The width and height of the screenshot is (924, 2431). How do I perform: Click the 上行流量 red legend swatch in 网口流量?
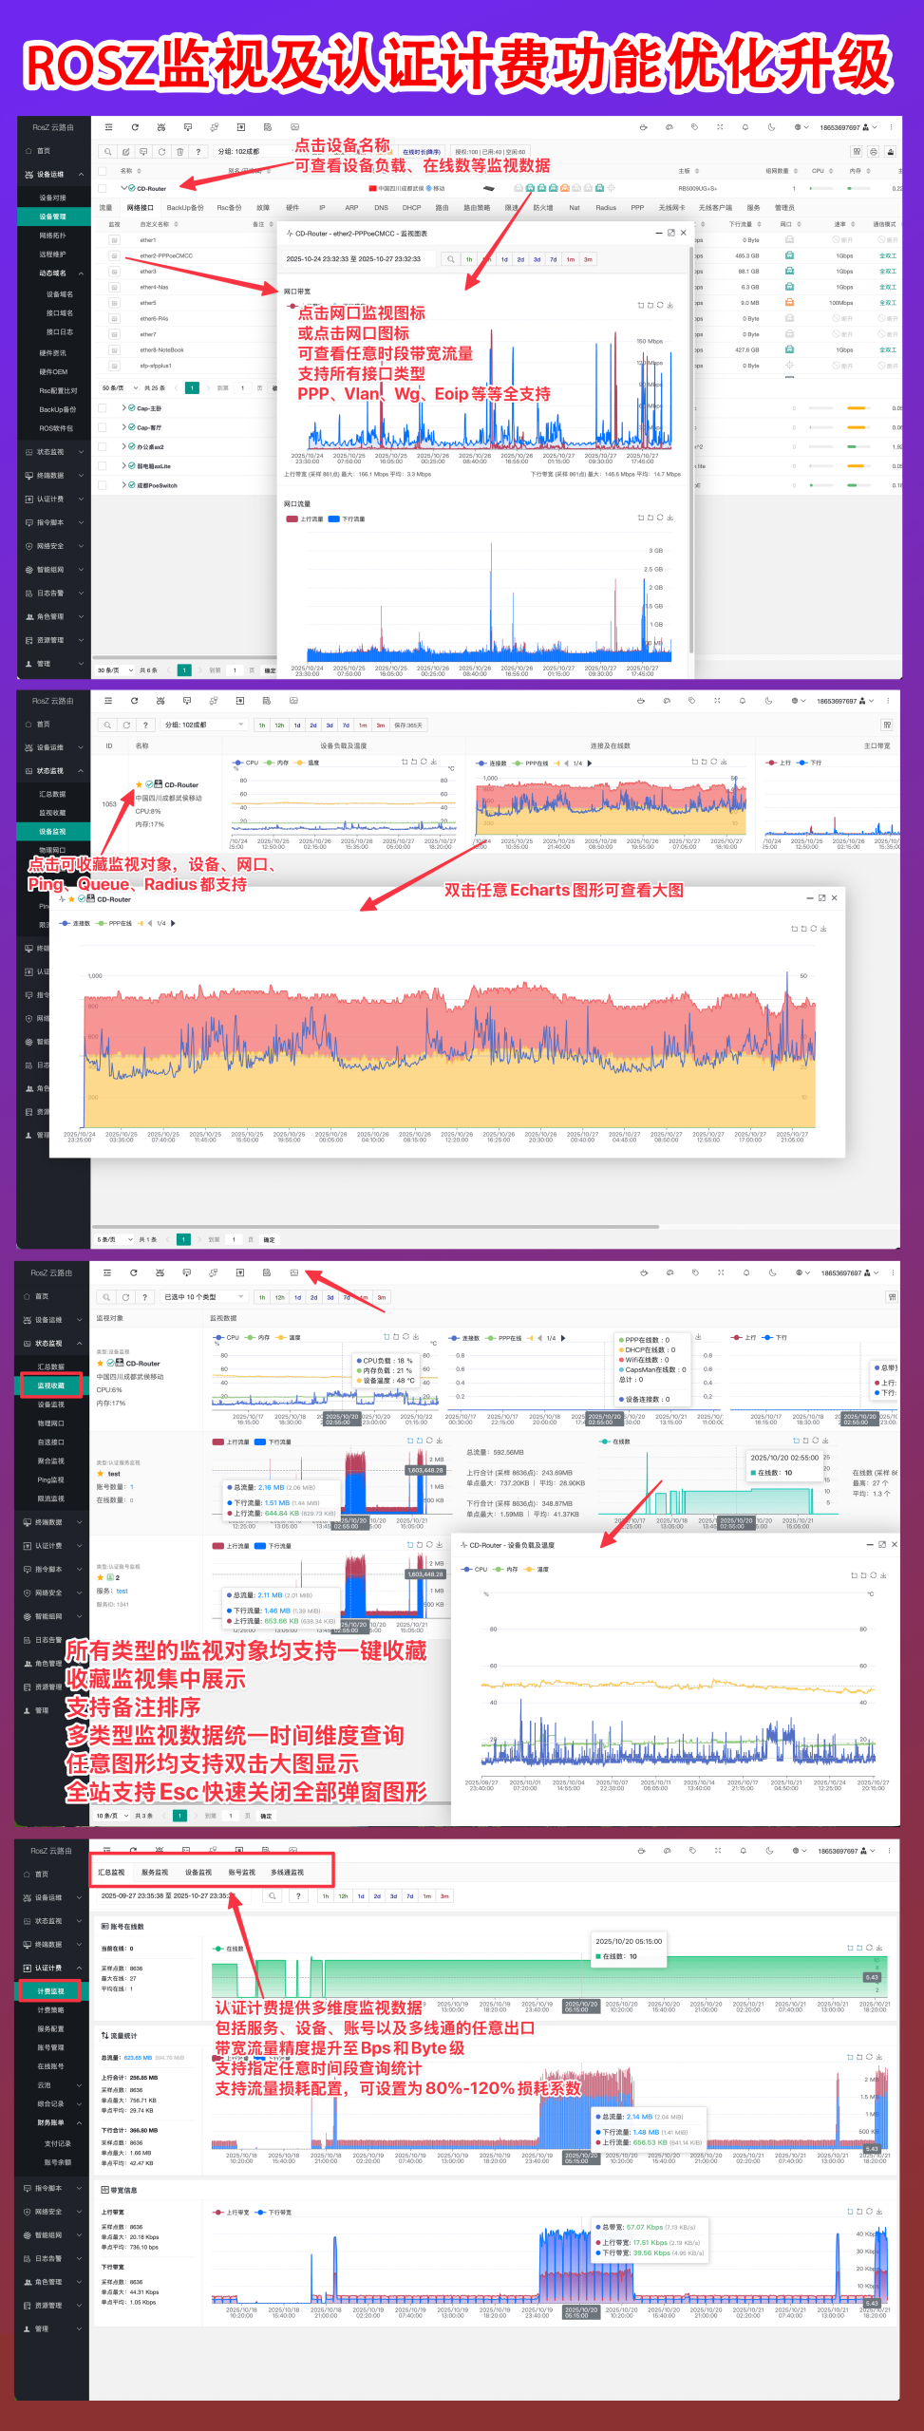[292, 519]
